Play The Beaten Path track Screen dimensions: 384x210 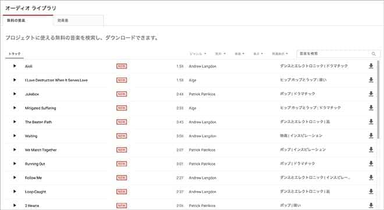pyautogui.click(x=15, y=122)
